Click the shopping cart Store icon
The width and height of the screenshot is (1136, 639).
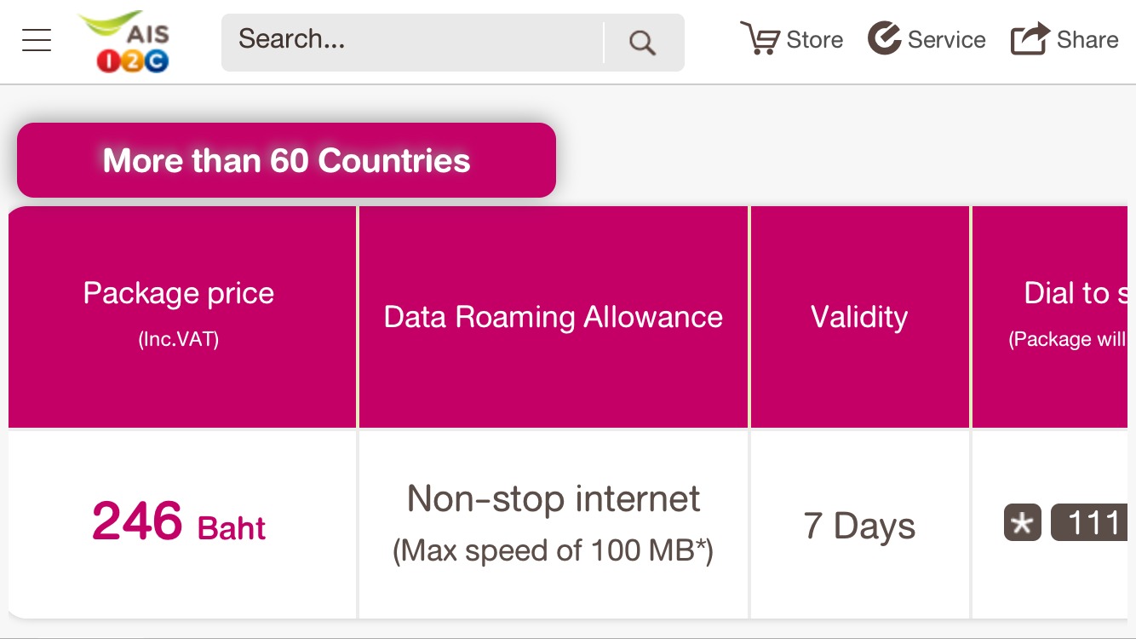[x=760, y=39]
